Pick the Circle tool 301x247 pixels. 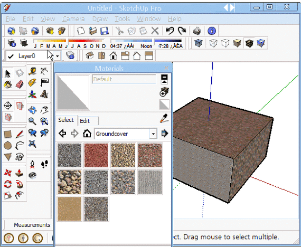click(x=8, y=146)
